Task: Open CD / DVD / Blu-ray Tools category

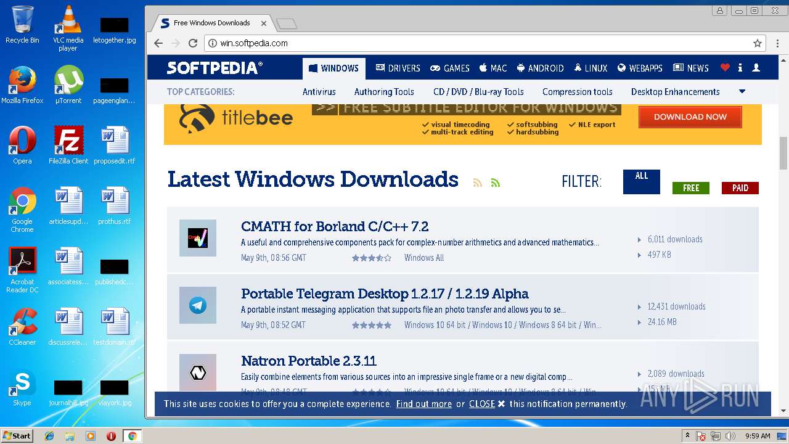Action: [x=478, y=92]
